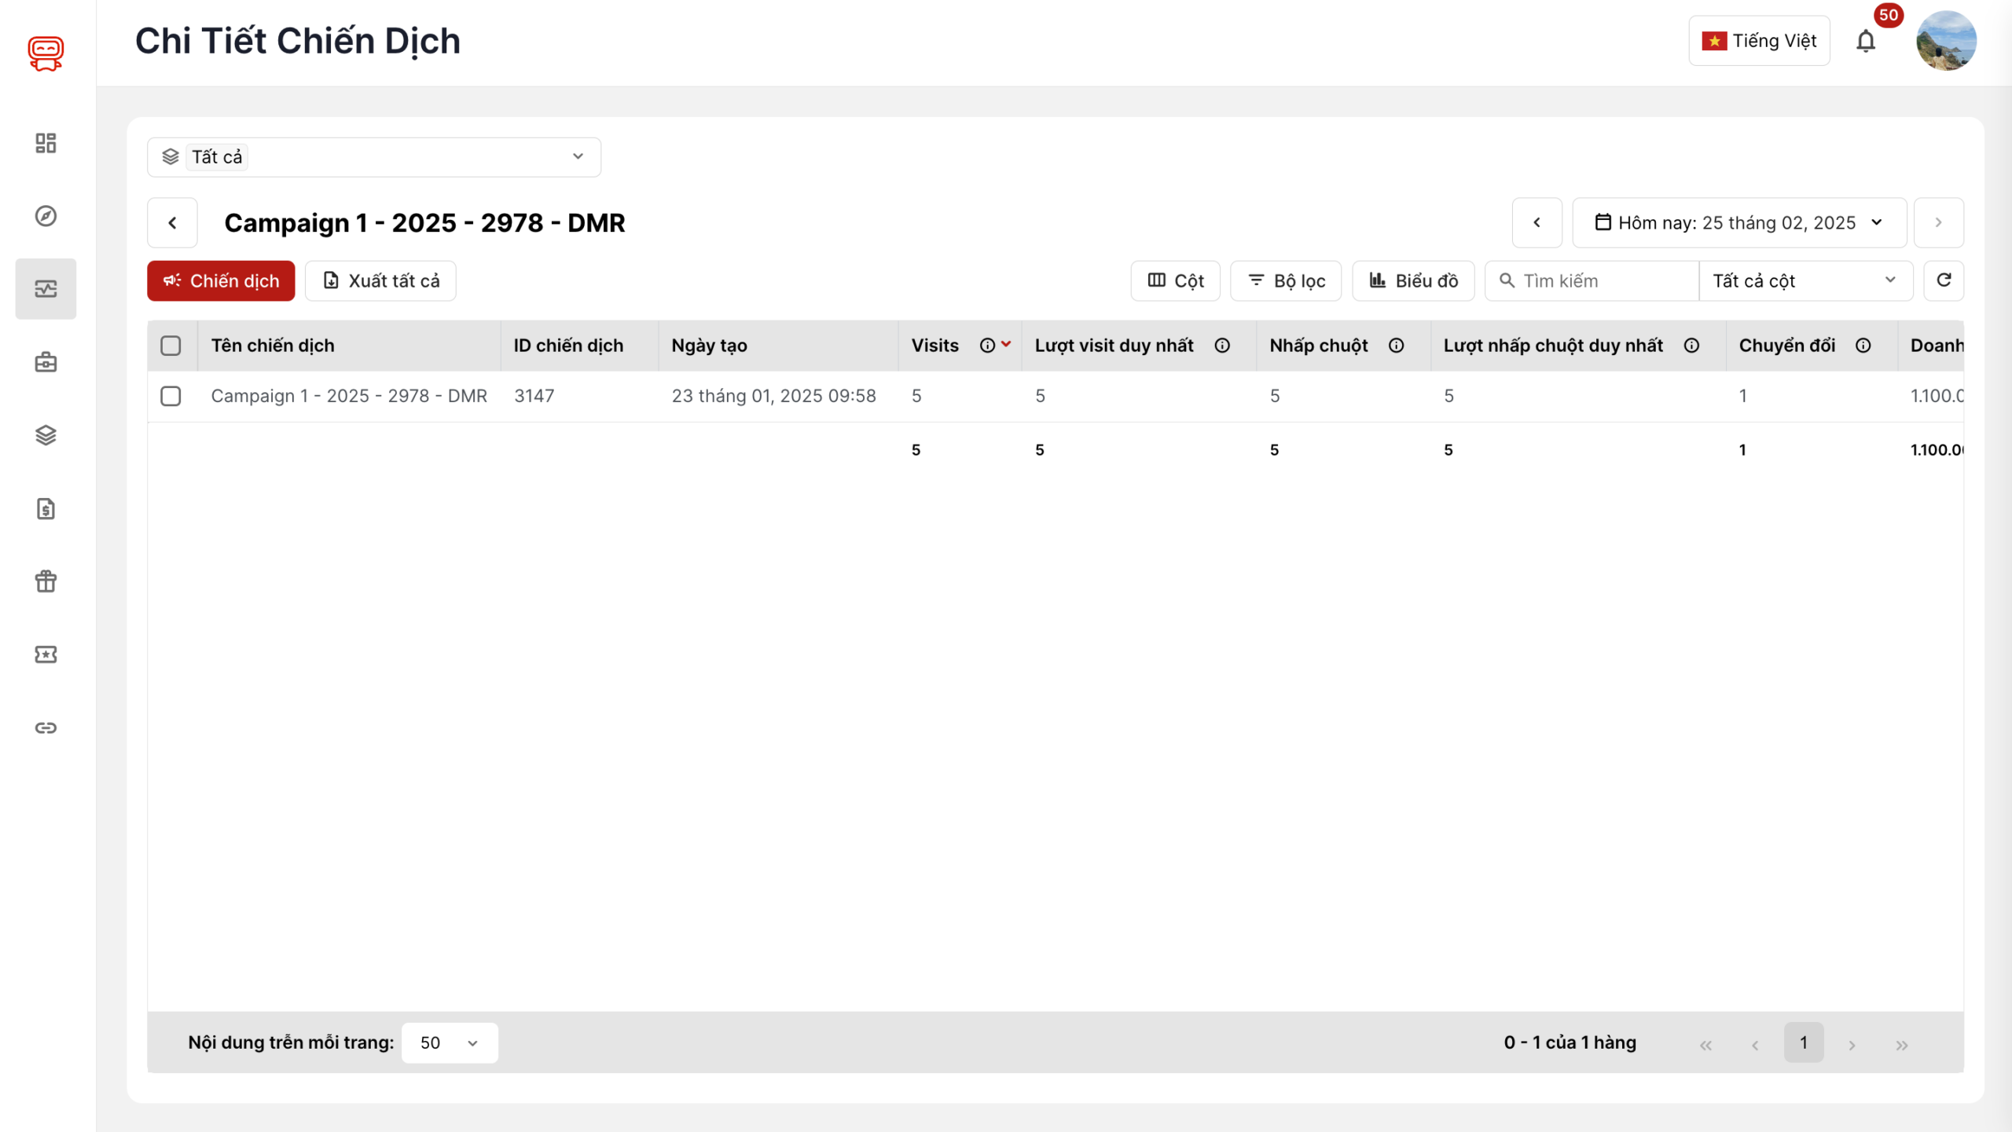This screenshot has width=2012, height=1132.
Task: Open the briefcase sidebar icon
Action: pyautogui.click(x=46, y=362)
